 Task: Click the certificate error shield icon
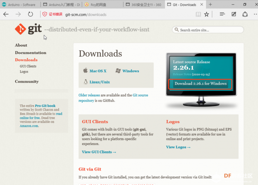[x=45, y=14]
